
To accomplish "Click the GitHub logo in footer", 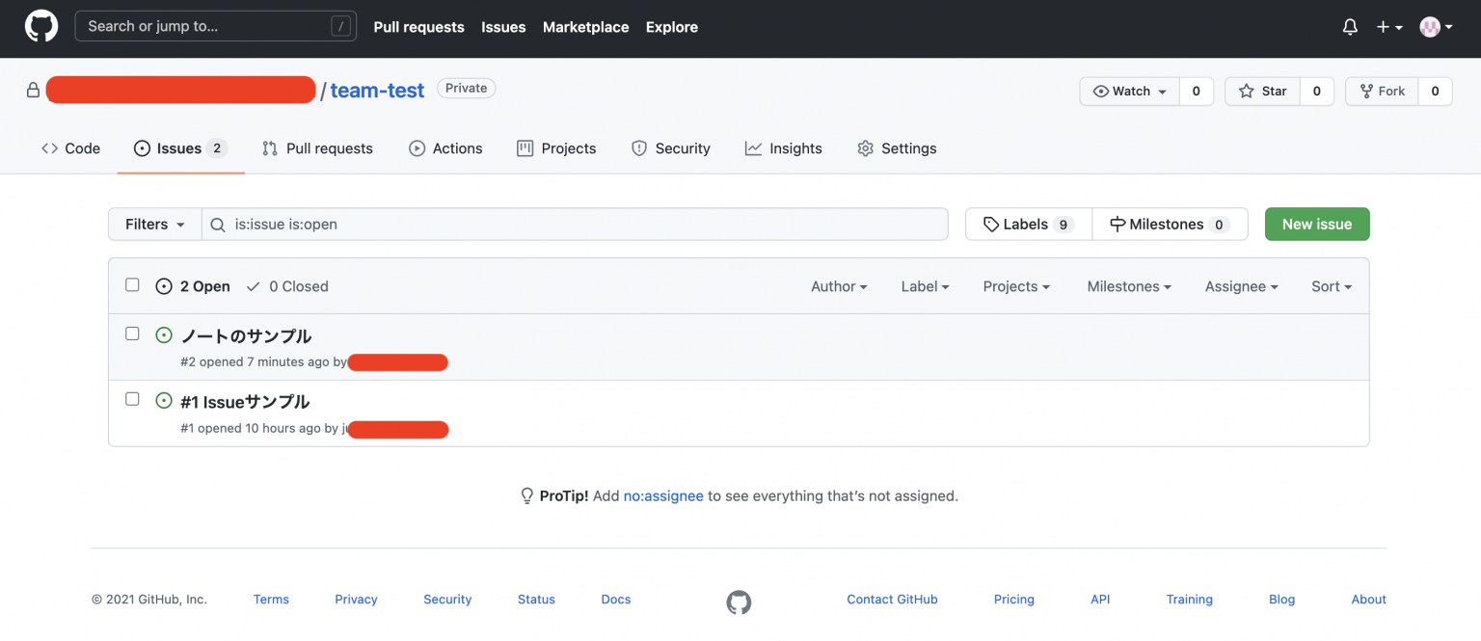I will coord(739,602).
